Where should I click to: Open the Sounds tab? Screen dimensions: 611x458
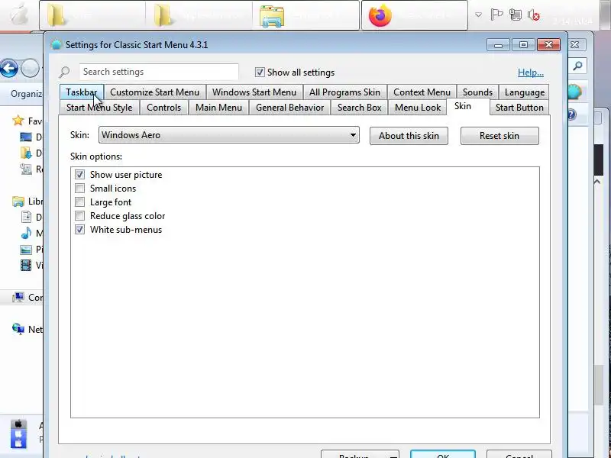point(477,92)
